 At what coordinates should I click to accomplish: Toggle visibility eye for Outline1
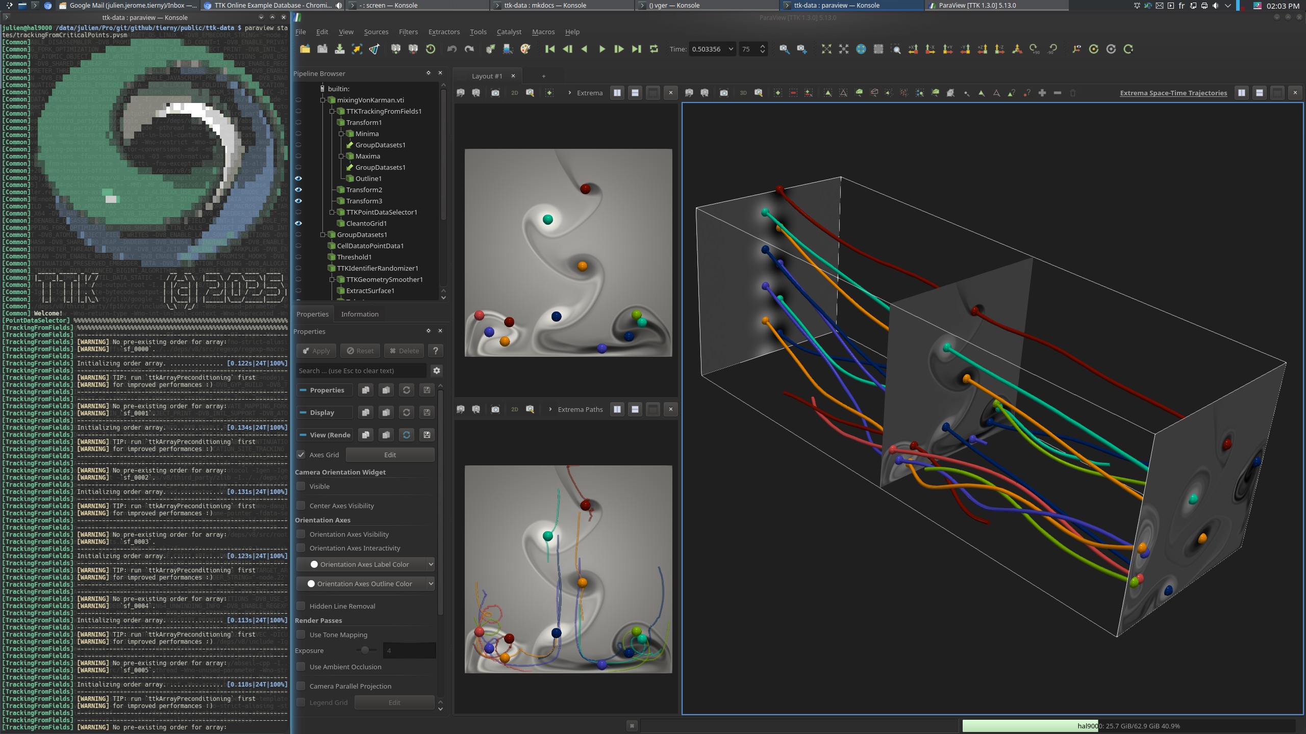pos(298,178)
